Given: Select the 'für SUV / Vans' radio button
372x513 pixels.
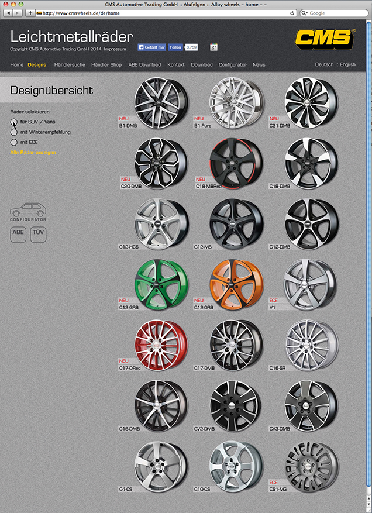Looking at the screenshot, I should (x=14, y=122).
